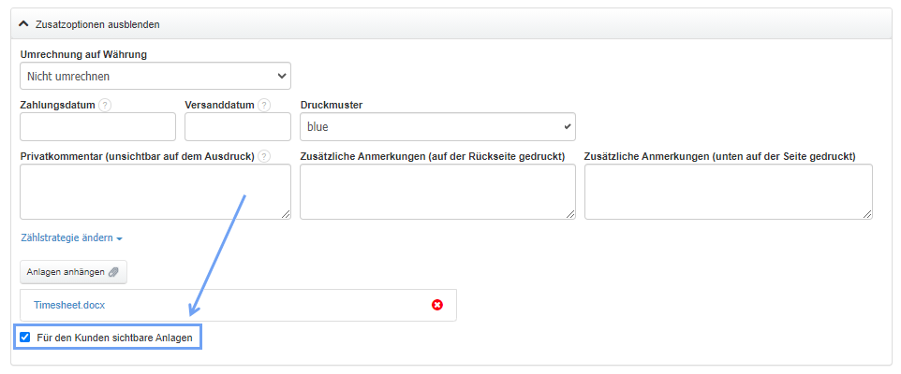Viewport: 901px width, 374px height.
Task: Click the help icon beside Zahlungsdatum
Action: (x=105, y=105)
